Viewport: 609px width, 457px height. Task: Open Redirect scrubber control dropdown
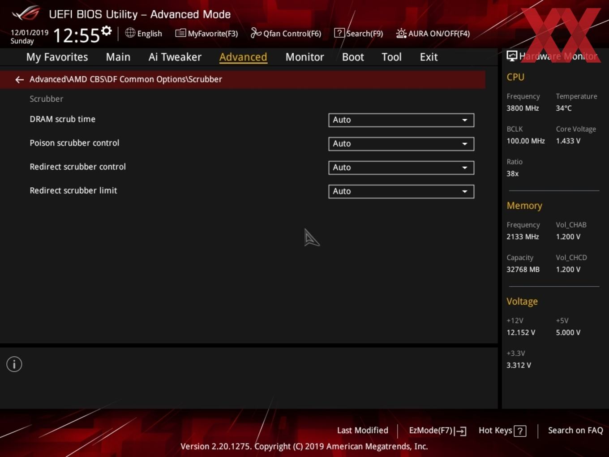pos(401,168)
